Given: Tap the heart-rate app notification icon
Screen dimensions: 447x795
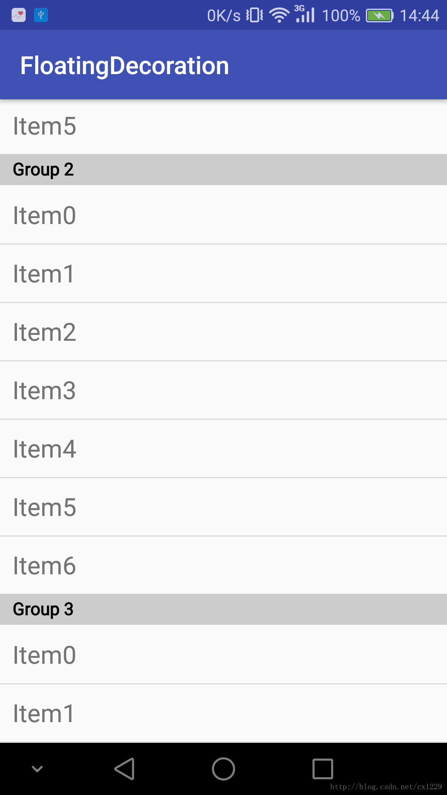Looking at the screenshot, I should coord(19,15).
